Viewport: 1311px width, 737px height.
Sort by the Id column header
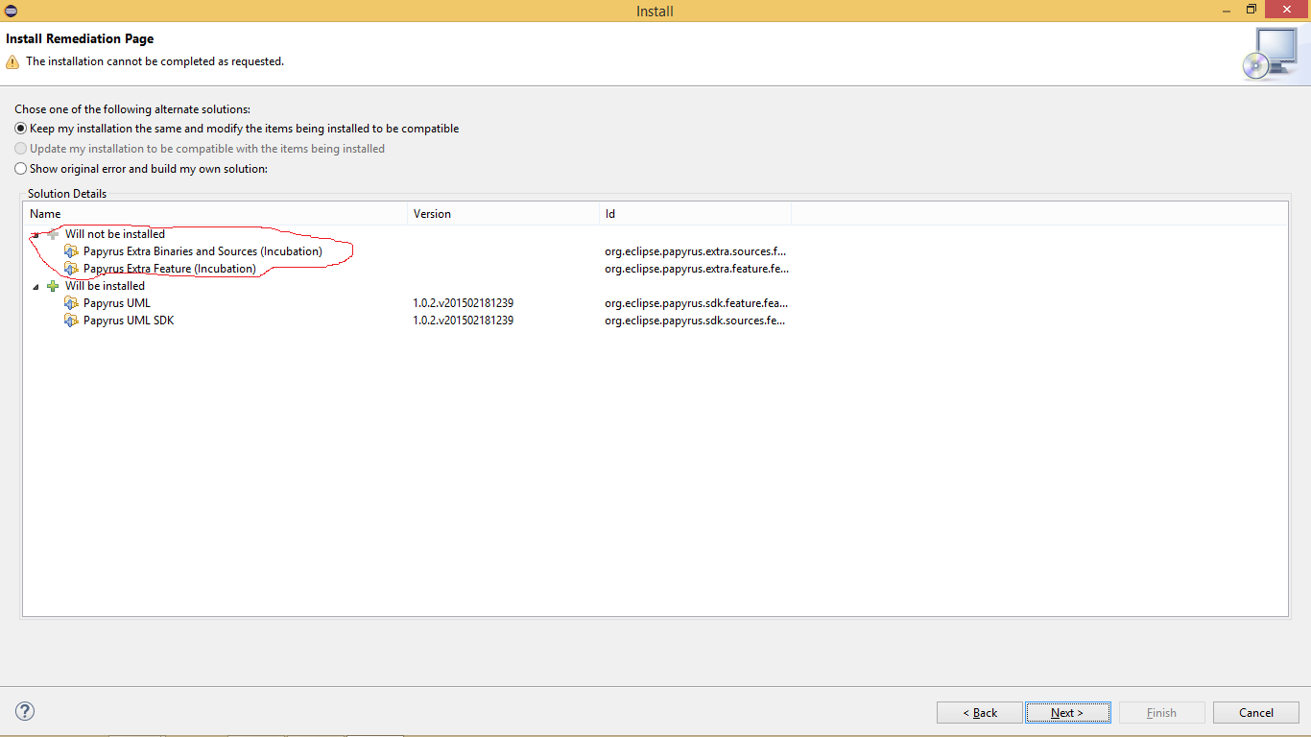click(696, 214)
